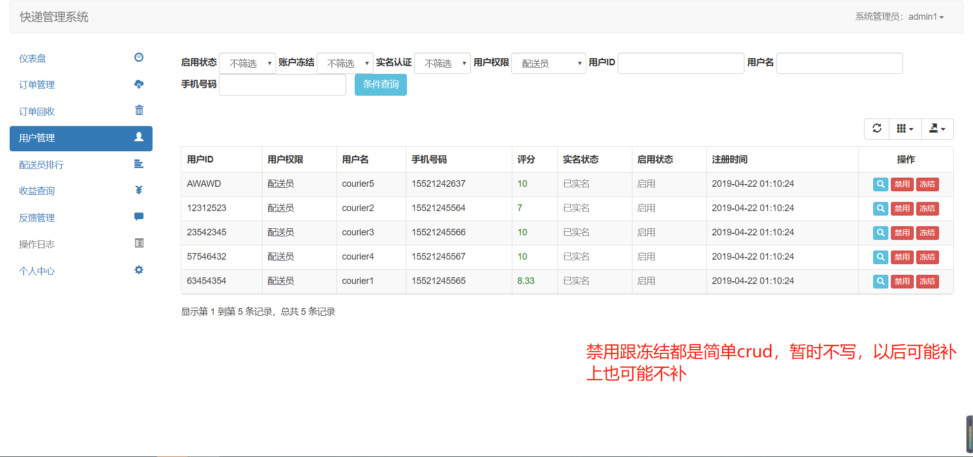View details of user courier2
Viewport: 973px width, 457px height.
tap(881, 209)
